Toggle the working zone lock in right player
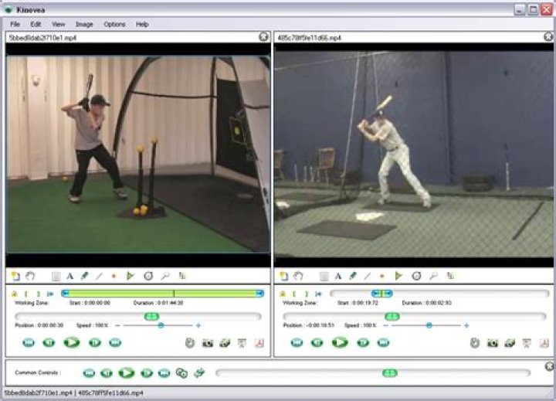 point(283,294)
